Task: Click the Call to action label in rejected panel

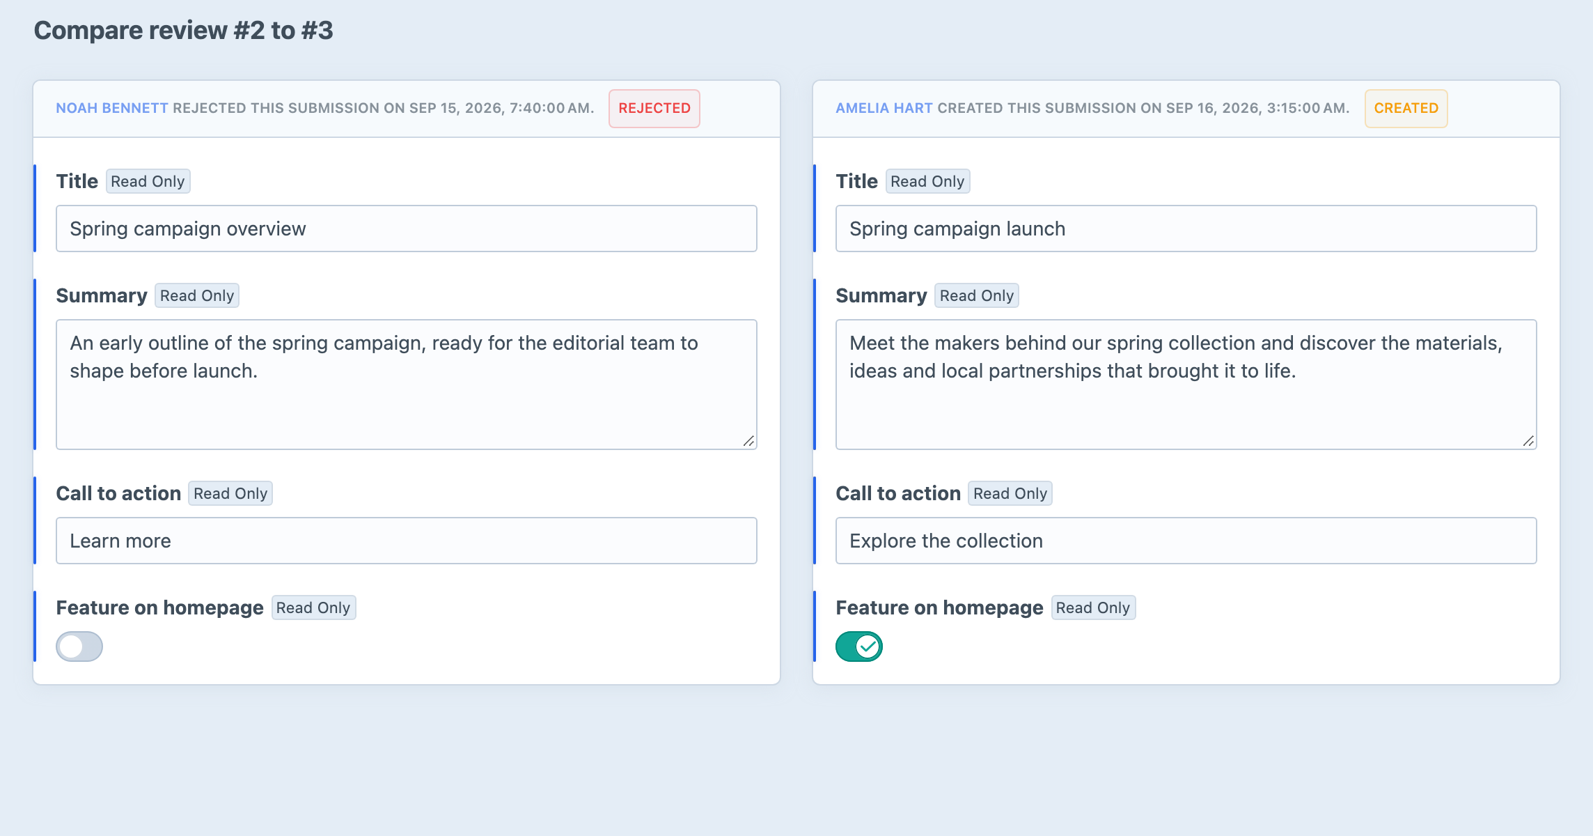Action: click(118, 493)
